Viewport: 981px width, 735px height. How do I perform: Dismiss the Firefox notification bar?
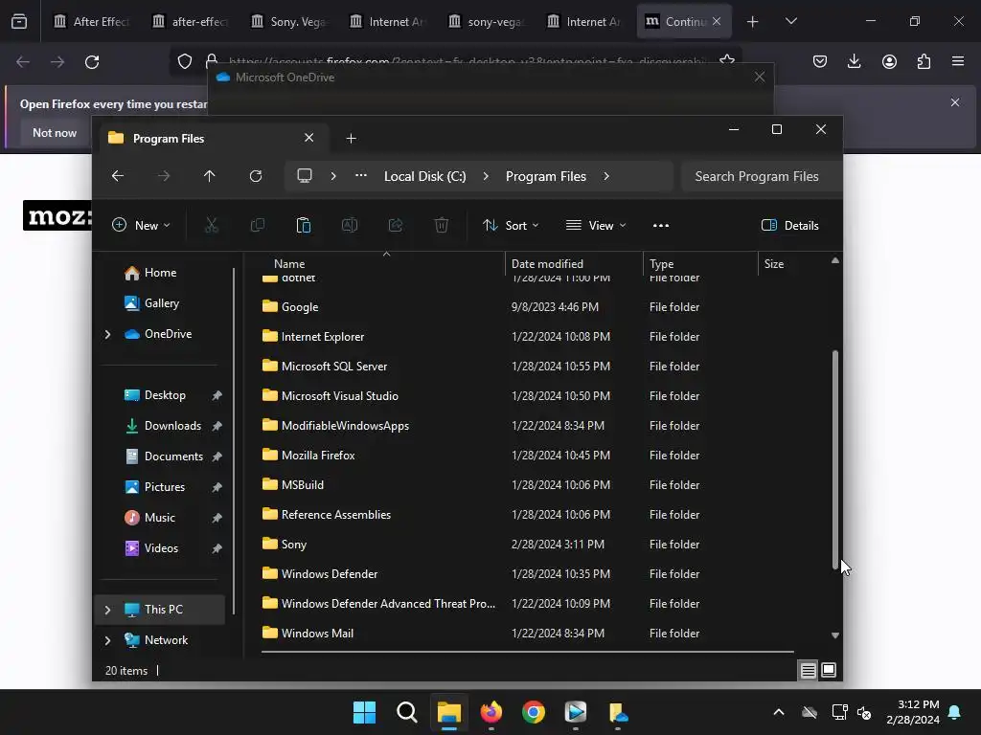click(955, 102)
